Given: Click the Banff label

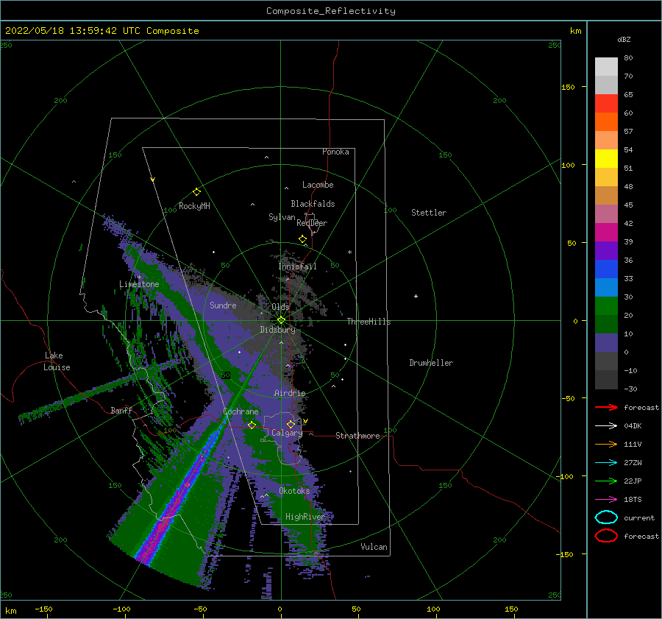Looking at the screenshot, I should [121, 410].
